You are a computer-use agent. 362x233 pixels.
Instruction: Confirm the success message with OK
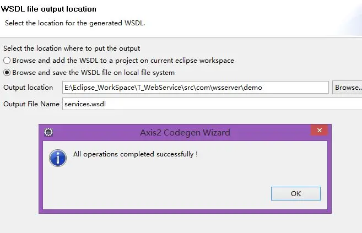point(296,193)
